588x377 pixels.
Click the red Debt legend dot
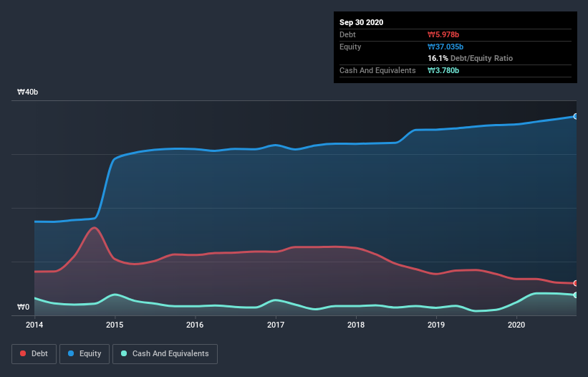pos(23,353)
